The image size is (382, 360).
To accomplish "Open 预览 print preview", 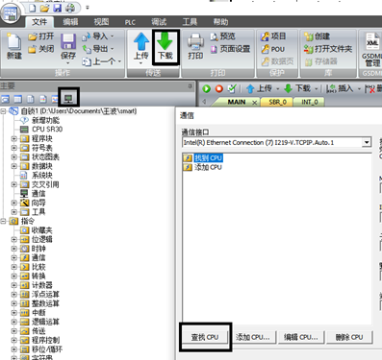I will pyautogui.click(x=222, y=36).
